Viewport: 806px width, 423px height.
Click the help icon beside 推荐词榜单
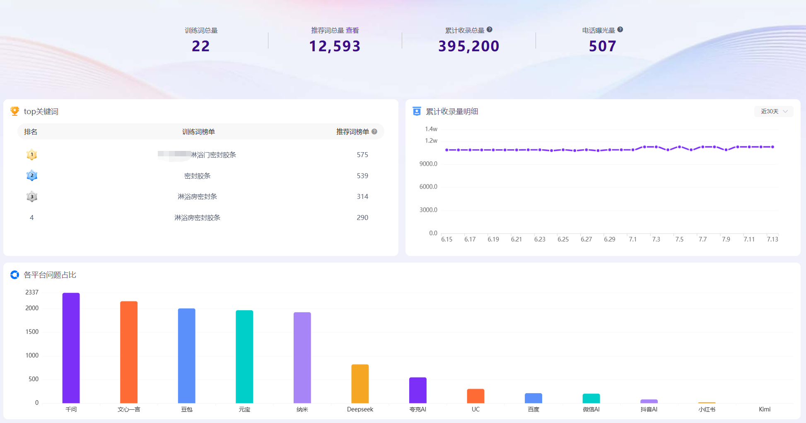[374, 131]
